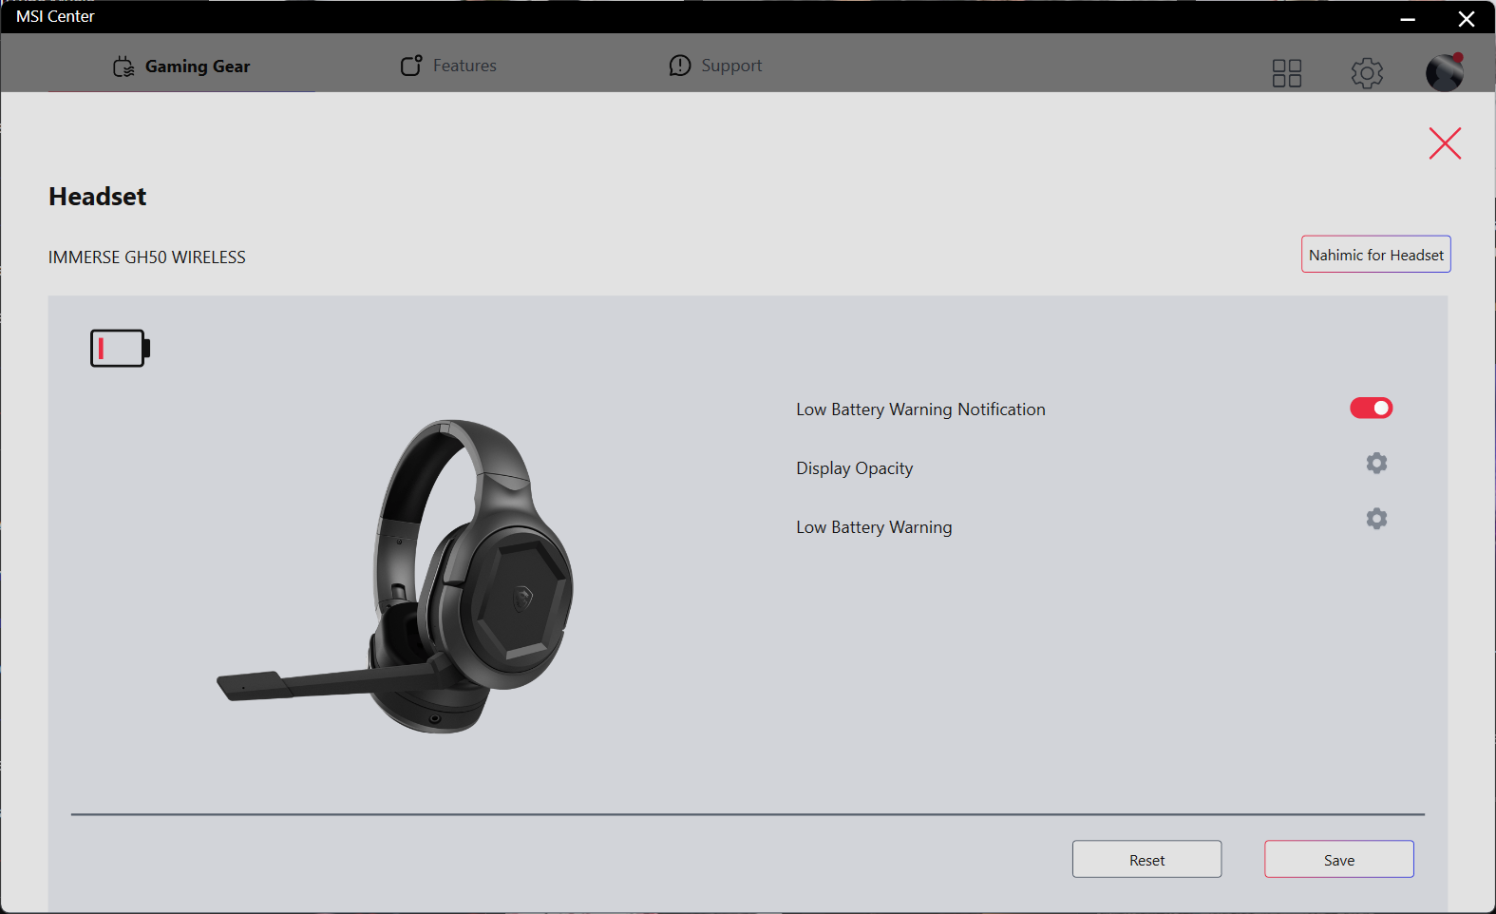Open the Features tab
Screen dimensions: 1496x914
[448, 66]
